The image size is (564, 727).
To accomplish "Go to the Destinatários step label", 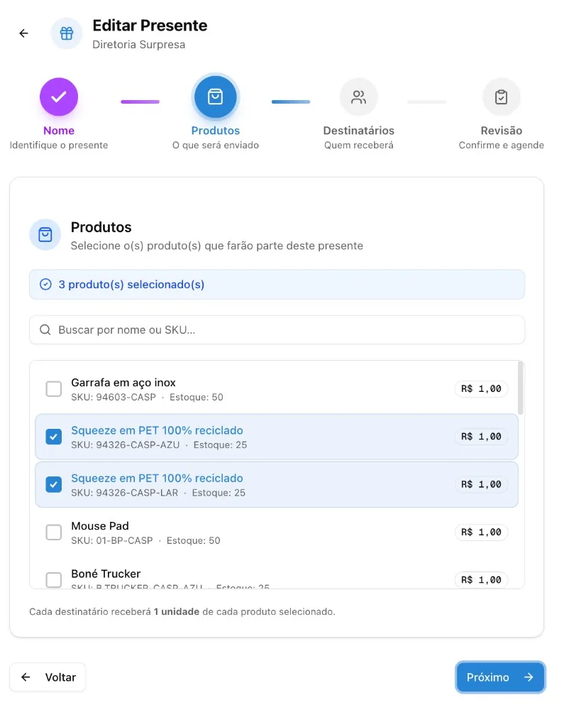I will 359,131.
